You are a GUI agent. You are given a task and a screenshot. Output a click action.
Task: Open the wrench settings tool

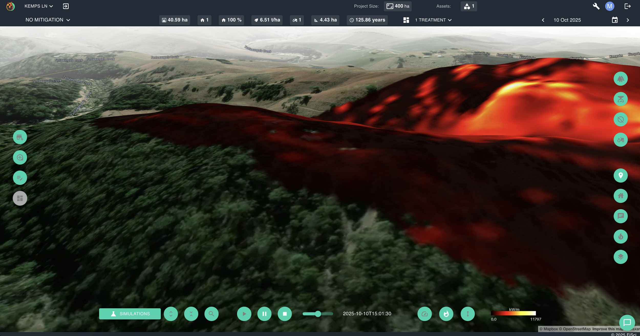pyautogui.click(x=596, y=6)
